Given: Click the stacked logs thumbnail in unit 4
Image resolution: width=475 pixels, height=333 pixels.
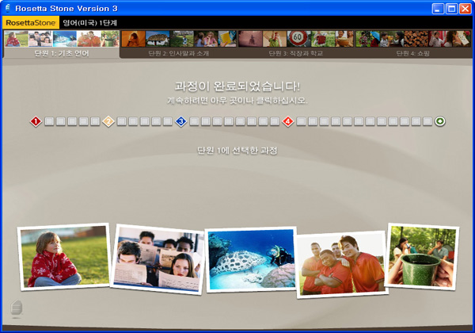Looking at the screenshot, I should 416,39.
